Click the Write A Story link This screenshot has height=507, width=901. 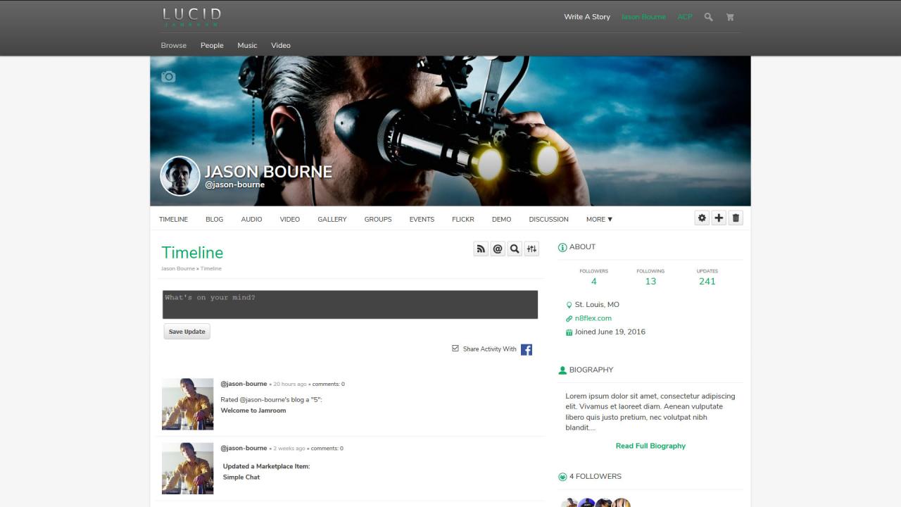pos(587,17)
